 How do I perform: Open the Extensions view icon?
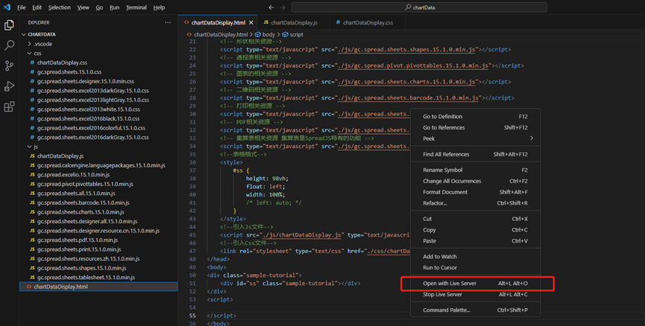click(9, 106)
